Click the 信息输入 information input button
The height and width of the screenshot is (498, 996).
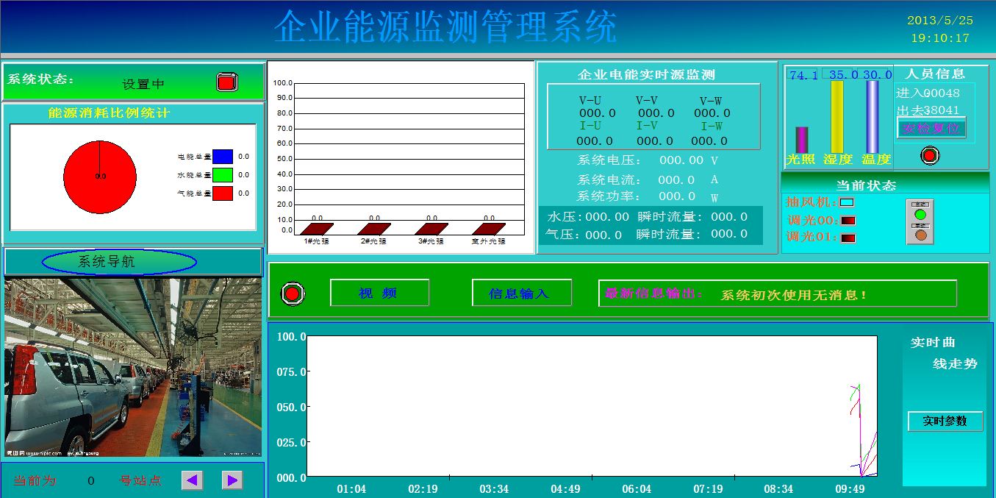(x=521, y=293)
